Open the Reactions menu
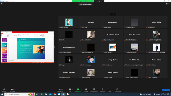171x96 pixels. pos(102,90)
